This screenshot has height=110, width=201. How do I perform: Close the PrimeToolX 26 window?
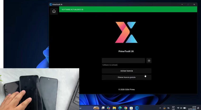194,4
